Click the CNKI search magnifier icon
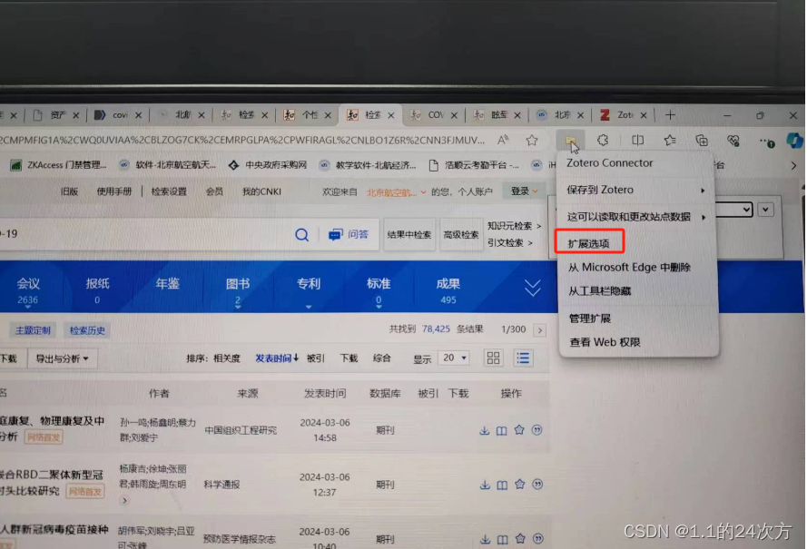This screenshot has height=549, width=807. (302, 235)
